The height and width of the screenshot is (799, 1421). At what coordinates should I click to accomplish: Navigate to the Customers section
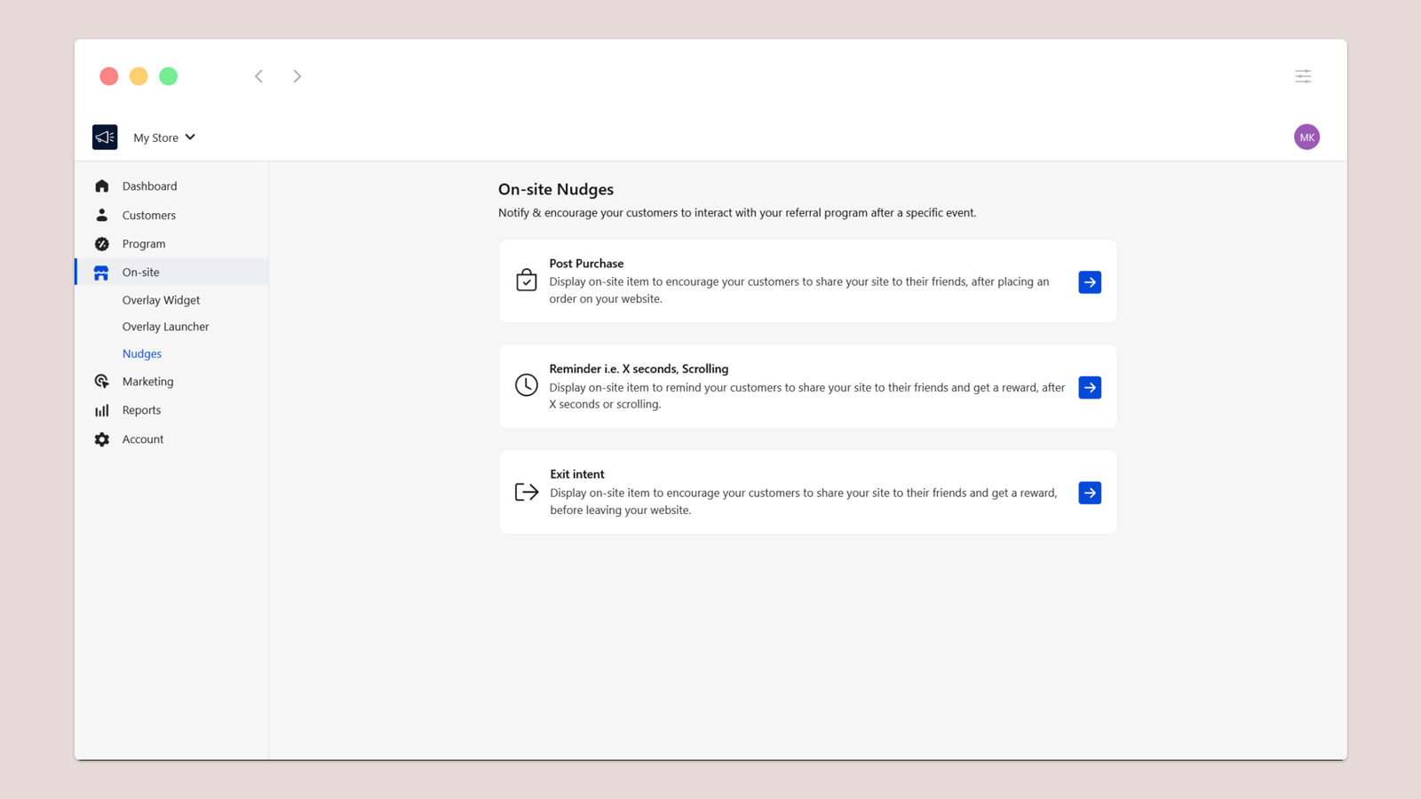(148, 216)
